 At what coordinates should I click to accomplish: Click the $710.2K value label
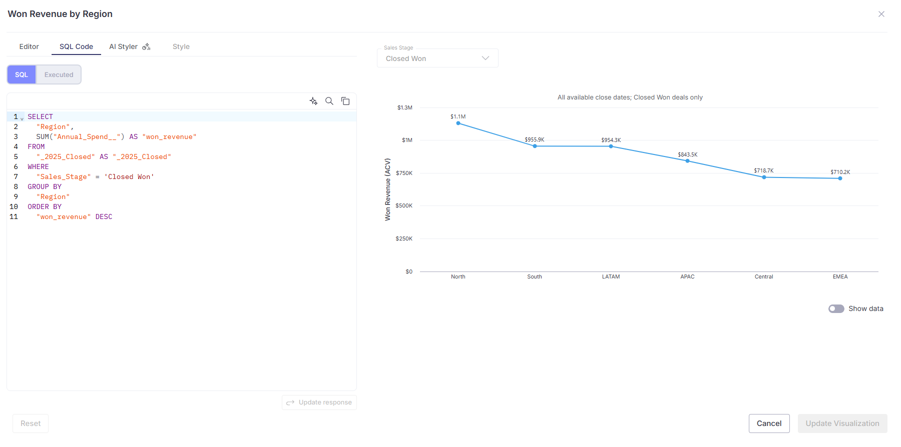tap(840, 172)
